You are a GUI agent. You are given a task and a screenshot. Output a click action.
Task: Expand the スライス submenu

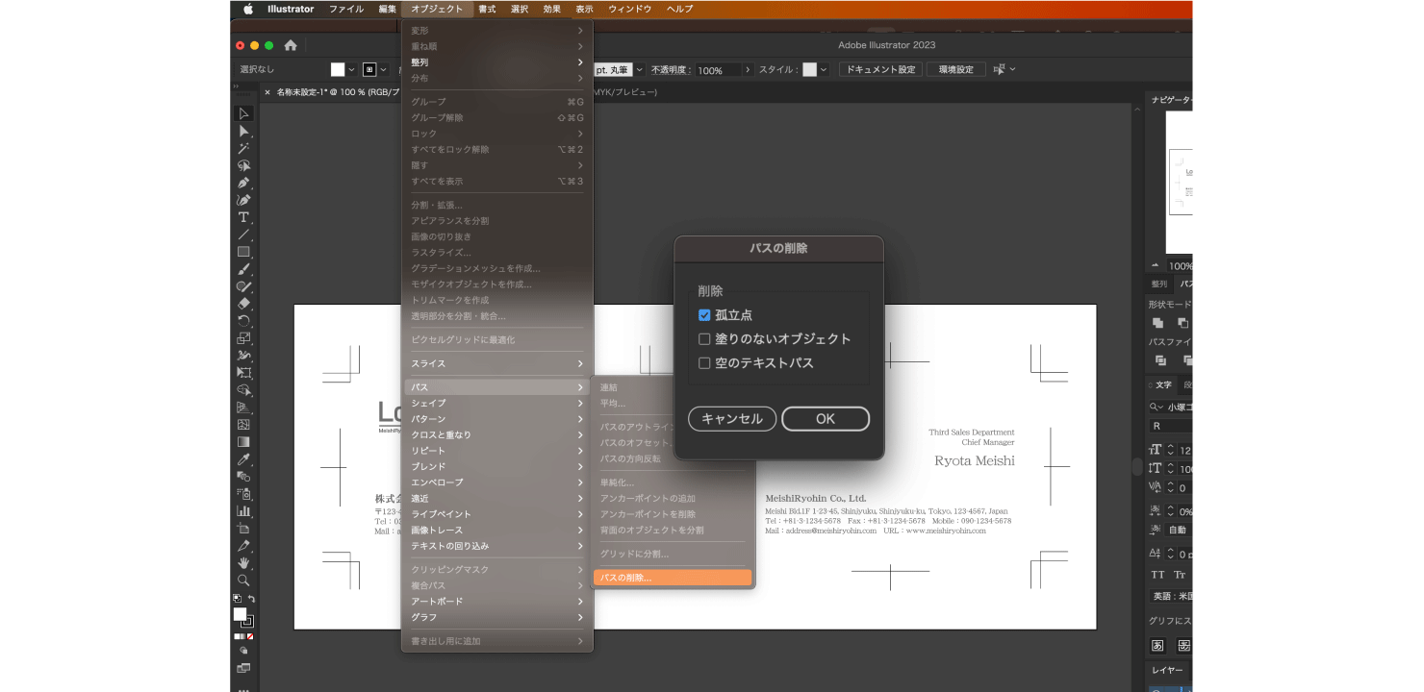496,363
